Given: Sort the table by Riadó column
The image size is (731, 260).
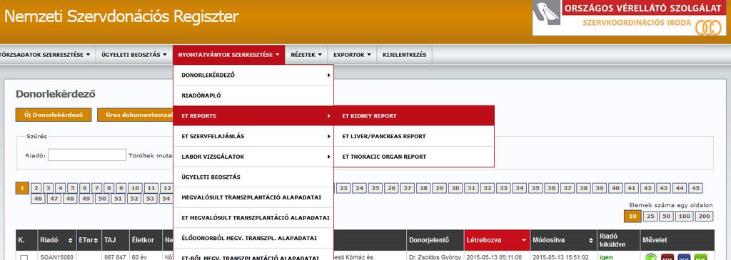Looking at the screenshot, I should pyautogui.click(x=57, y=241).
